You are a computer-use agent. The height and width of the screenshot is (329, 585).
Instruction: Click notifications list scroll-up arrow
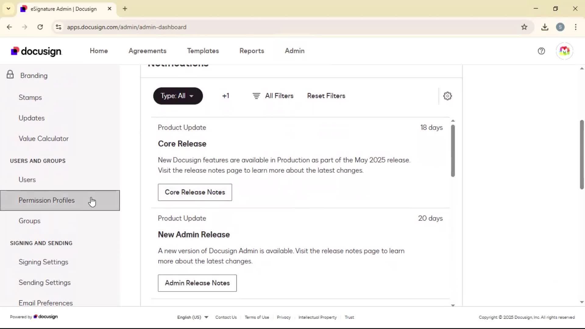click(x=453, y=121)
